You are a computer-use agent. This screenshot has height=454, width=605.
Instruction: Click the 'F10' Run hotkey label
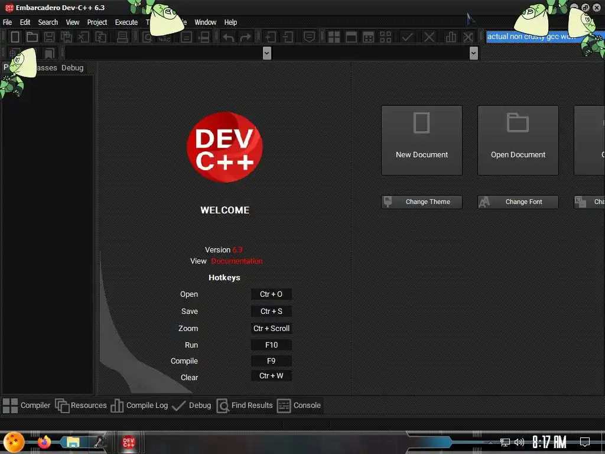pyautogui.click(x=271, y=345)
